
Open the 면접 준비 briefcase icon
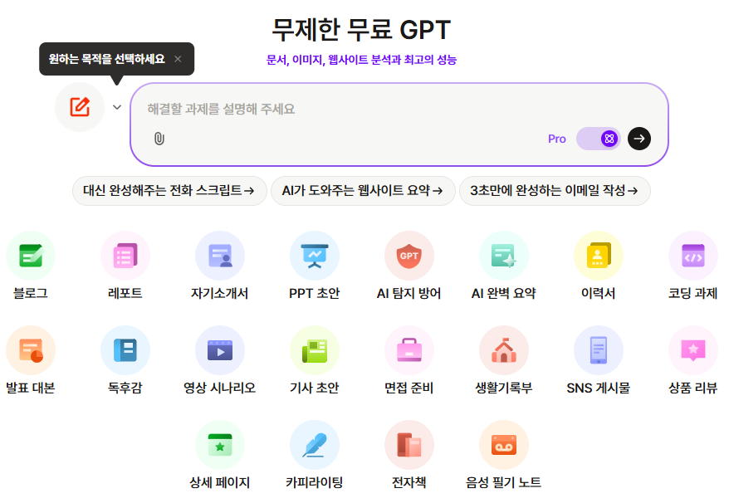click(409, 350)
